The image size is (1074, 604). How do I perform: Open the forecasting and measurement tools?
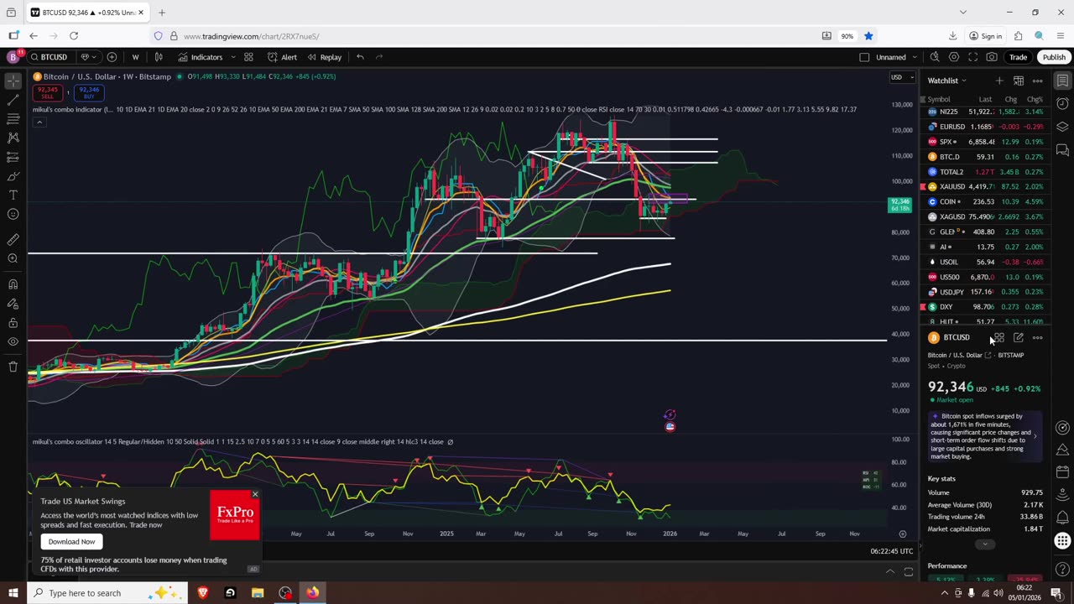13,158
